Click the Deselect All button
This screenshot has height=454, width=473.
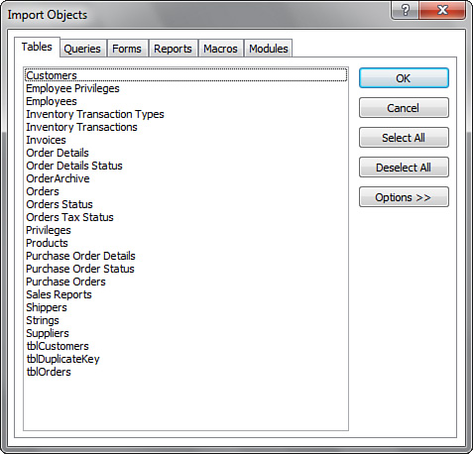404,168
